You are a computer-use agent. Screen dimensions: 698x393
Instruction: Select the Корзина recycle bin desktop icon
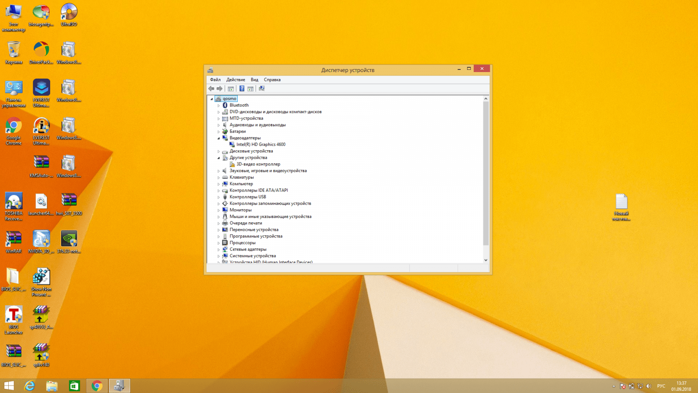pyautogui.click(x=14, y=52)
